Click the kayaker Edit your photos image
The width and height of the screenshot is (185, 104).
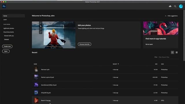[x=54, y=35]
